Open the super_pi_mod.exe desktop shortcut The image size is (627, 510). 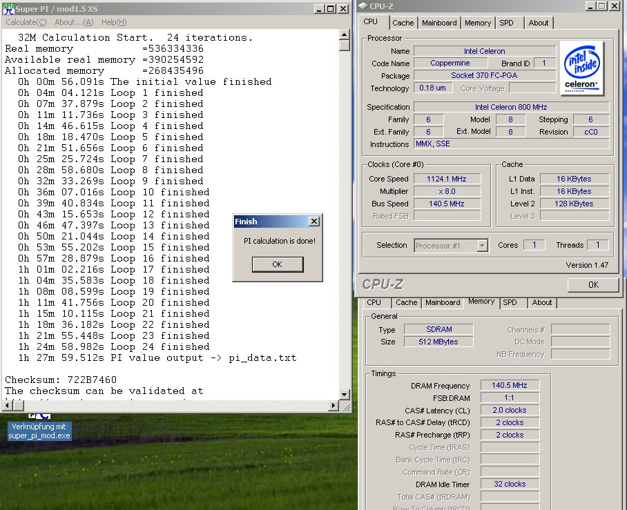coord(39,427)
